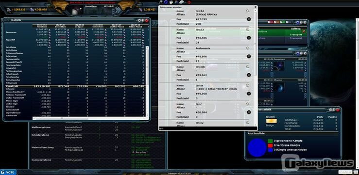This screenshot has width=359, height=175.
Task: Send message to player testc
Action: 247,104
